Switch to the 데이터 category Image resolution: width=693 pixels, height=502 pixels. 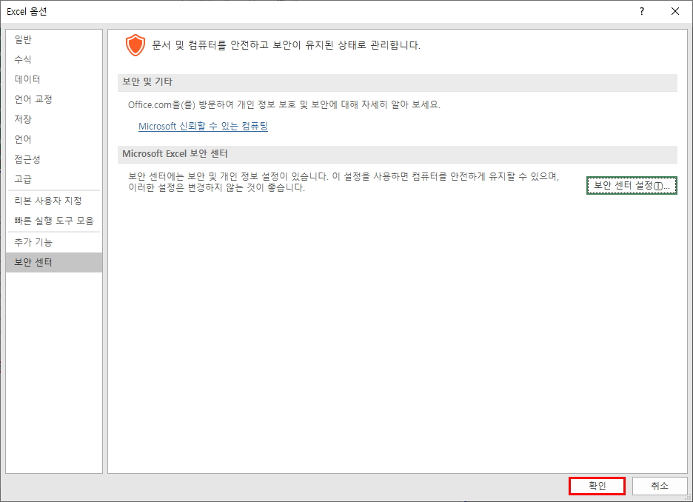click(x=54, y=79)
